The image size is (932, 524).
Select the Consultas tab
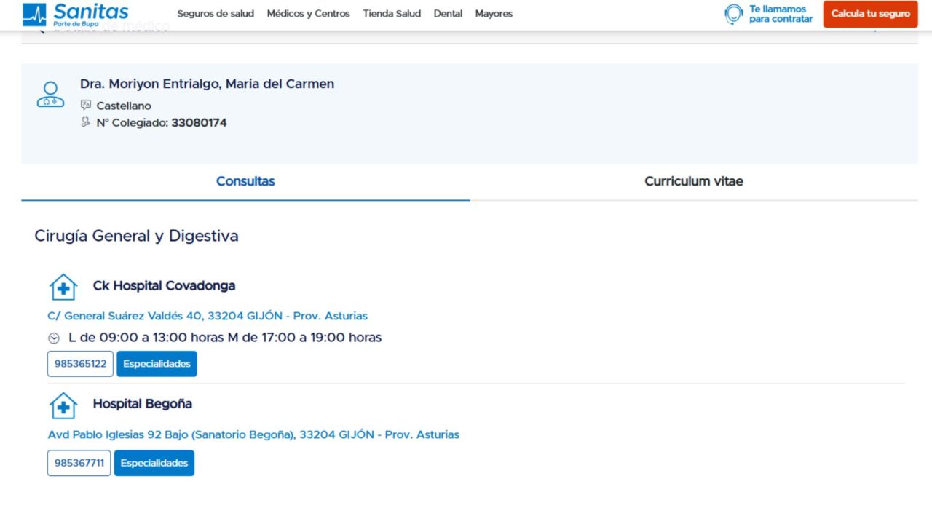(245, 181)
